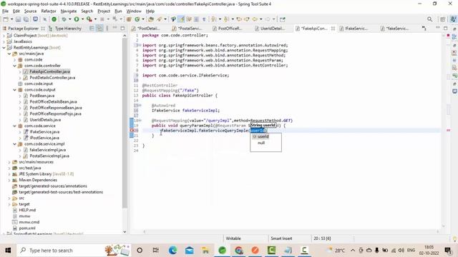Click the New Java Class green icon
This screenshot has width=458, height=257.
tap(137, 19)
